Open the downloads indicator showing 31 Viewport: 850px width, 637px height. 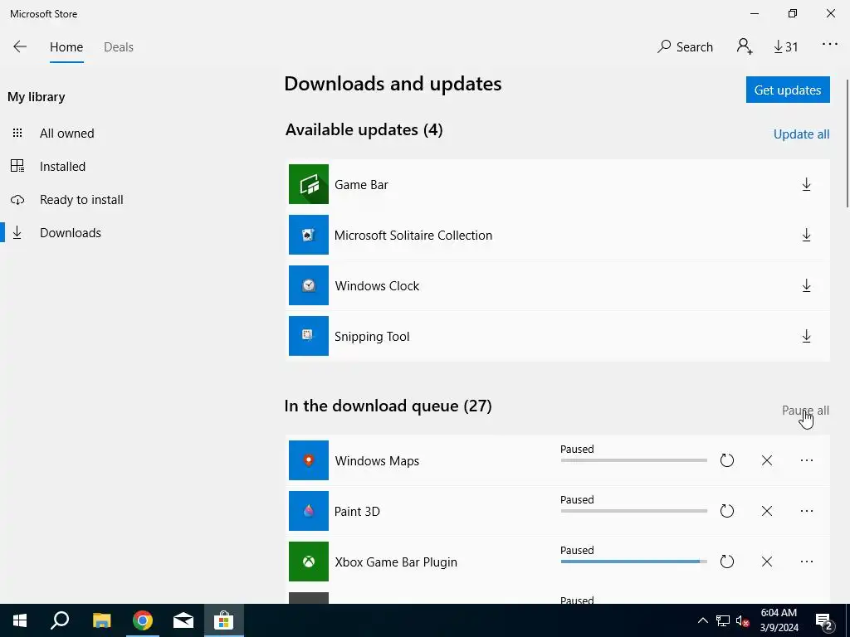(x=785, y=47)
